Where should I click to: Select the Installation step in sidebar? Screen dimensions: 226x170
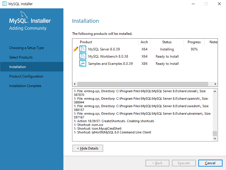[32, 67]
